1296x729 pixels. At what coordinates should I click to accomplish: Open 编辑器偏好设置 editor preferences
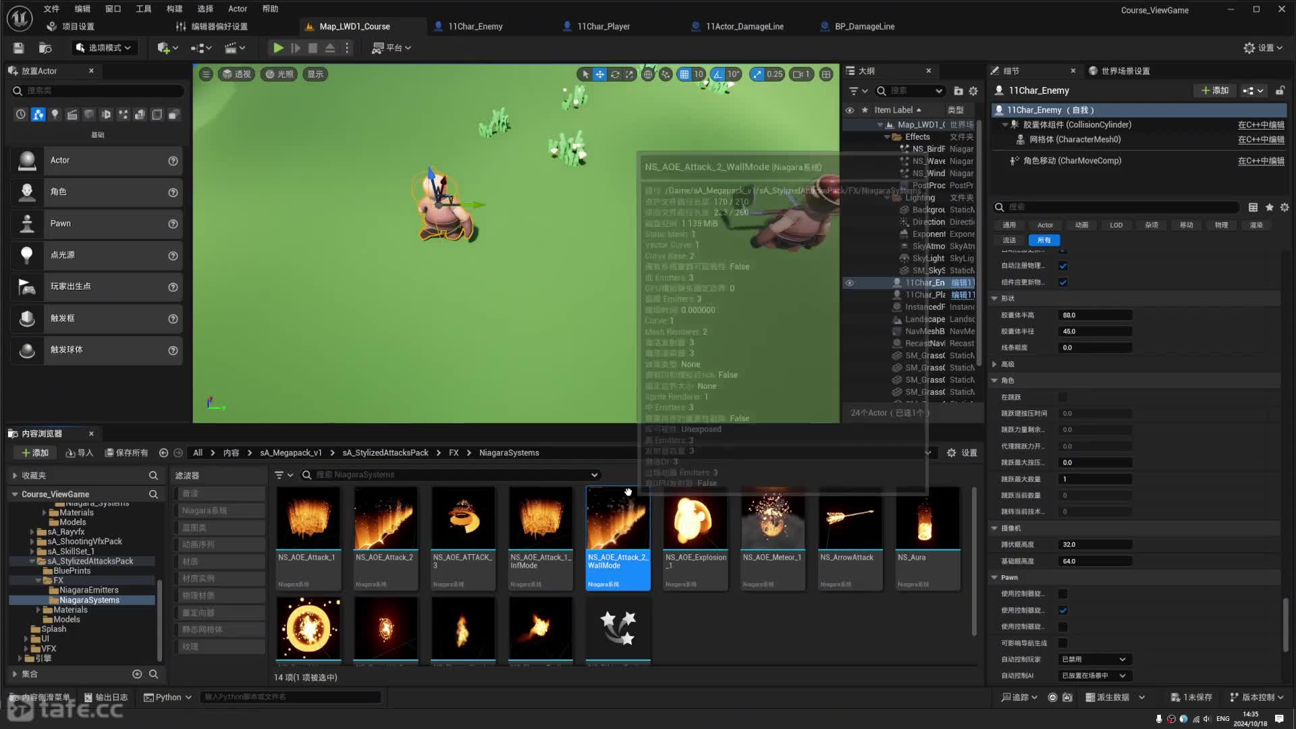coord(212,26)
